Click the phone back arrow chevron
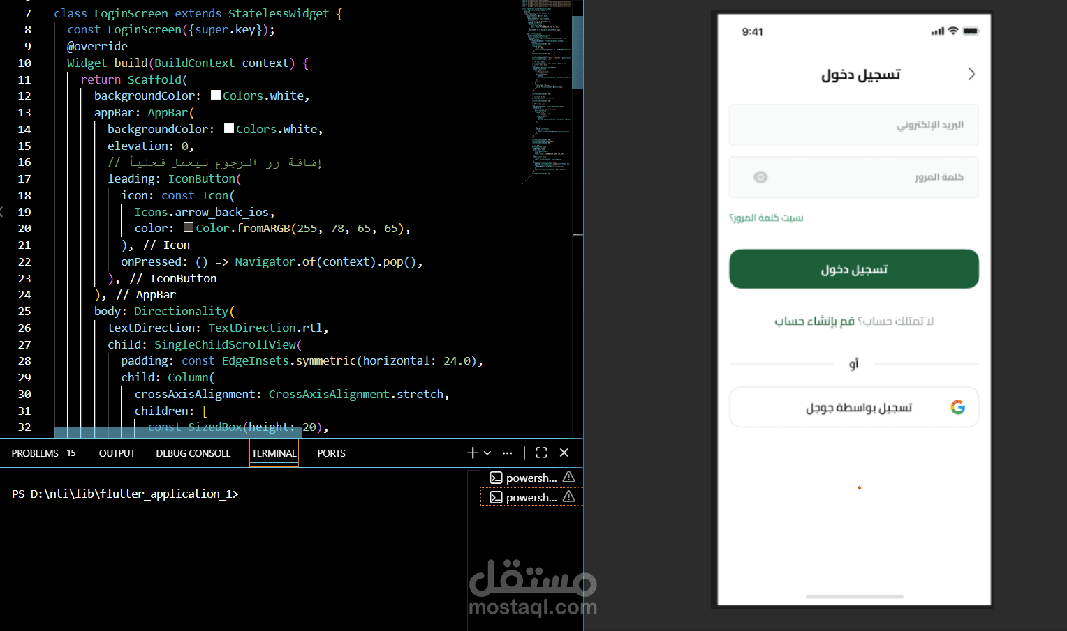This screenshot has width=1067, height=631. pyautogui.click(x=971, y=74)
